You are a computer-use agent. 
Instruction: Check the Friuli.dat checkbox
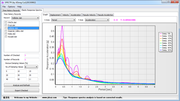click(x=6, y=25)
